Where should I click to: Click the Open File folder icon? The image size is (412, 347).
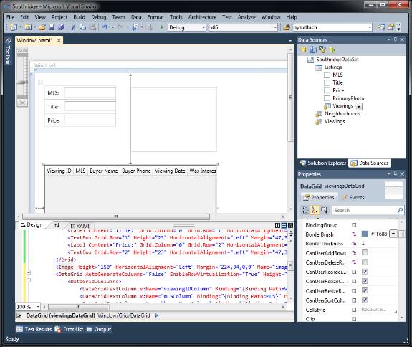42,27
